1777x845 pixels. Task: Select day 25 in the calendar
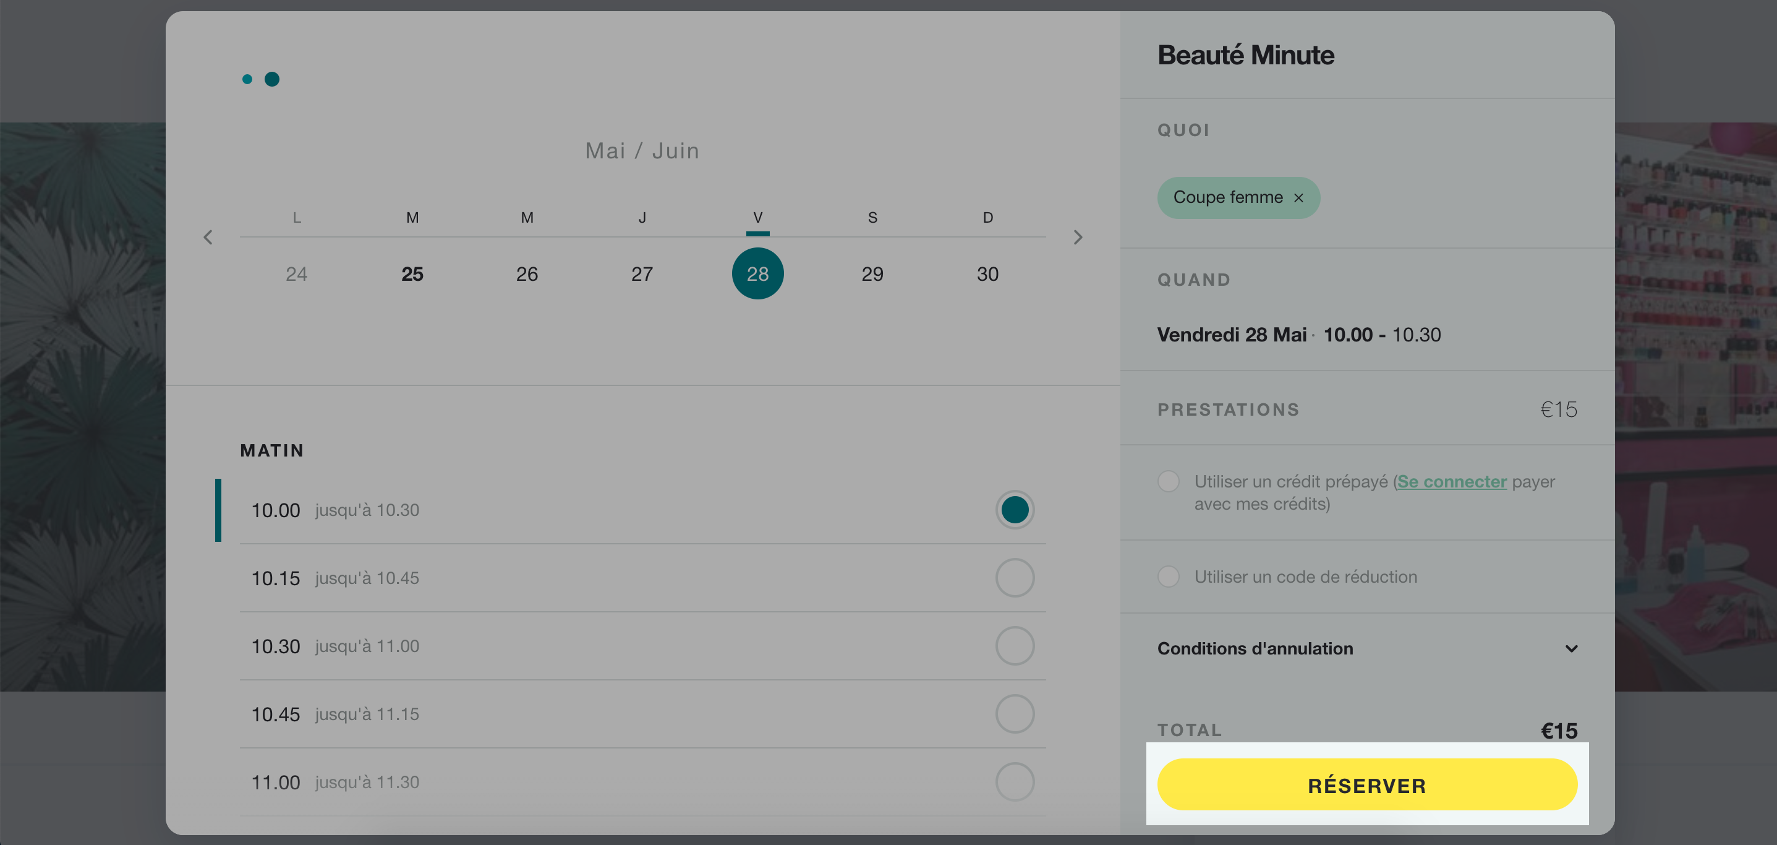click(412, 274)
